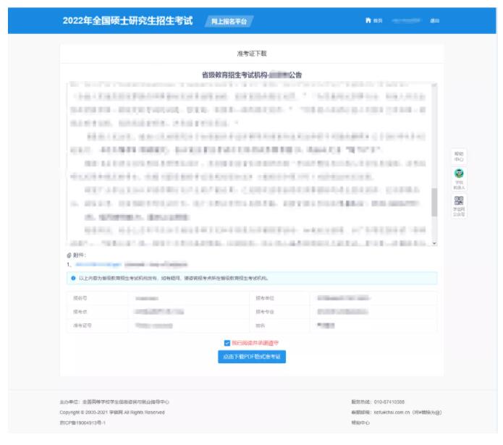Click the blurred username in the header
The height and width of the screenshot is (445, 503).
pos(406,20)
